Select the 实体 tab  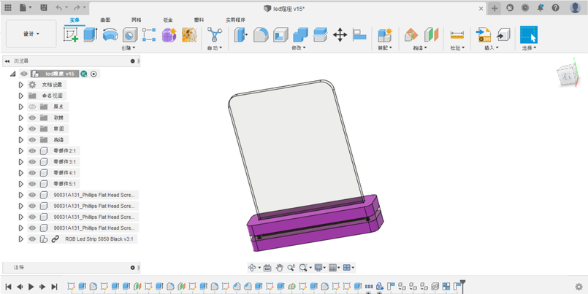coord(75,20)
